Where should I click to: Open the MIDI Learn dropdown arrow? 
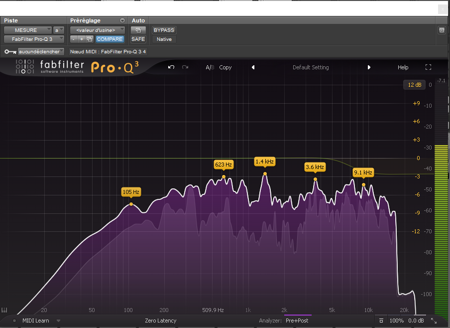pyautogui.click(x=59, y=321)
